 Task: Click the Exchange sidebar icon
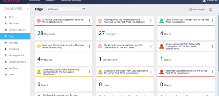point(6,43)
